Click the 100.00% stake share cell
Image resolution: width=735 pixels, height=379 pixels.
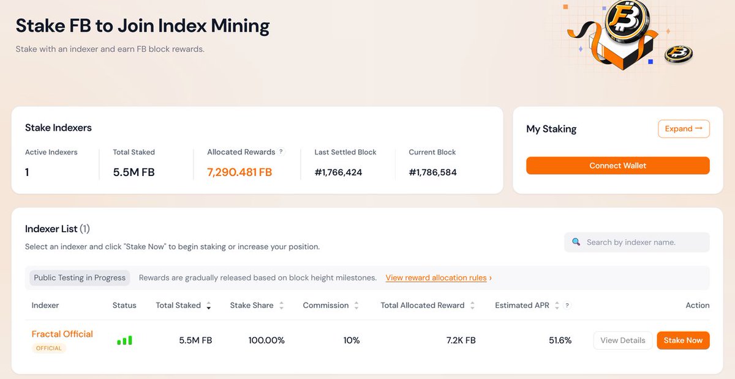point(266,340)
